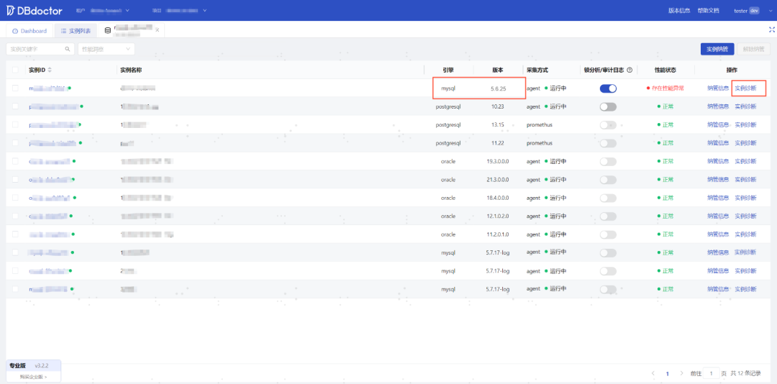Screen dimensions: 777x384
Task: Click page number 1 in pagination
Action: coord(668,374)
